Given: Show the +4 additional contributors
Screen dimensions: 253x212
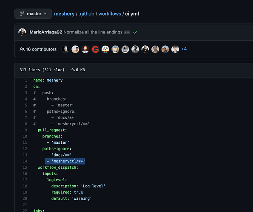Looking at the screenshot, I should [x=184, y=49].
